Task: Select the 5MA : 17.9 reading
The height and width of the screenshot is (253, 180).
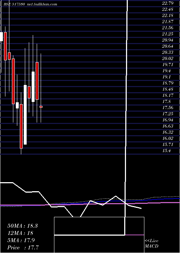Action: [21, 240]
